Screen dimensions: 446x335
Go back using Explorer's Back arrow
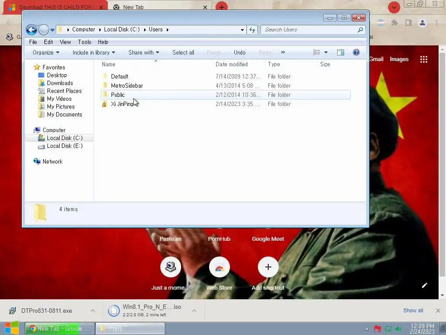point(31,30)
